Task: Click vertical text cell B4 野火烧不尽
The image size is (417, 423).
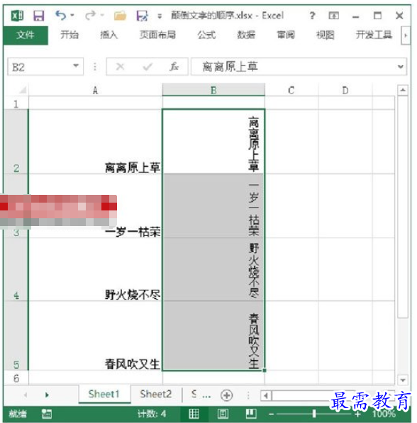Action: [x=213, y=269]
